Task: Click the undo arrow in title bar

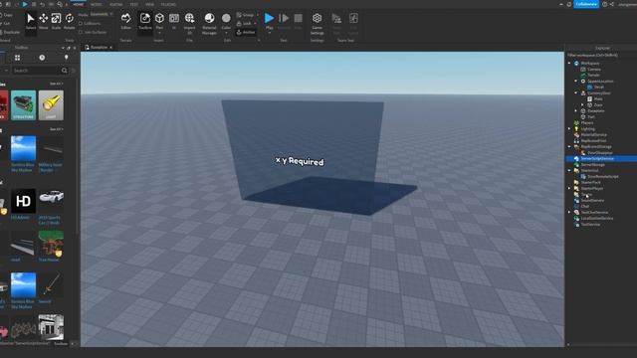Action: point(42,4)
